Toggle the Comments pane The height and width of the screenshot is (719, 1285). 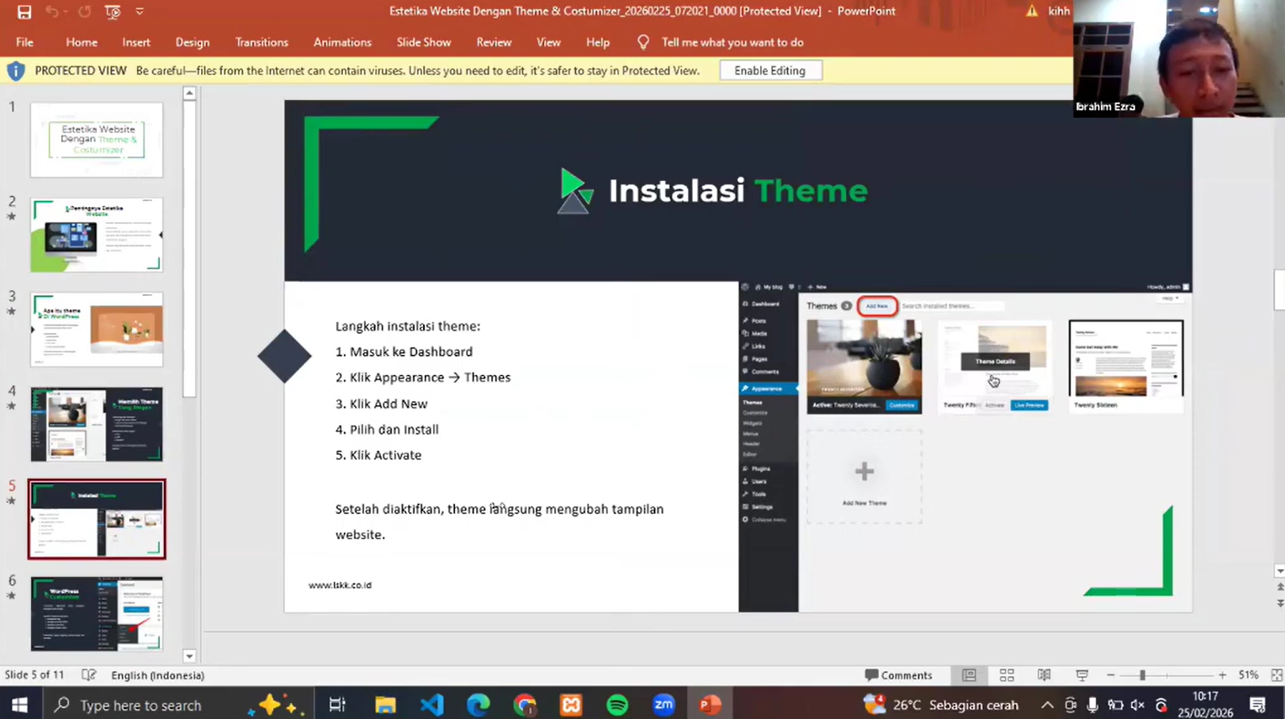coord(898,675)
